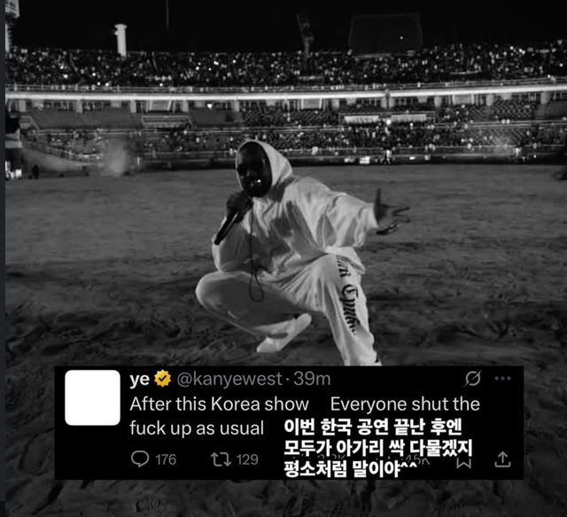Screen dimensions: 567x517
Task: Open the white profile avatar square
Action: click(92, 397)
